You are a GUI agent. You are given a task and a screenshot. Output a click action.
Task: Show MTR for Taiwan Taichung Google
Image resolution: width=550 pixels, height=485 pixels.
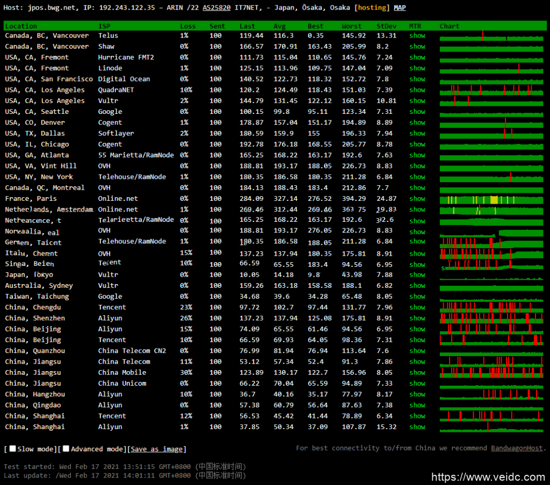[x=417, y=296]
